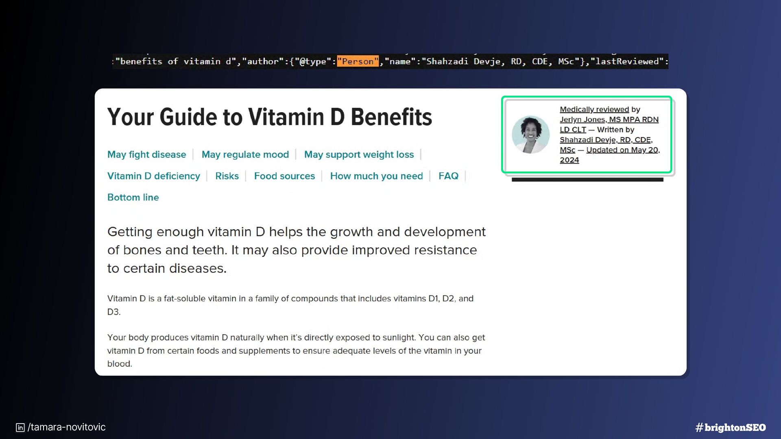
Task: Open the 'Bottom line' section link
Action: (x=133, y=198)
